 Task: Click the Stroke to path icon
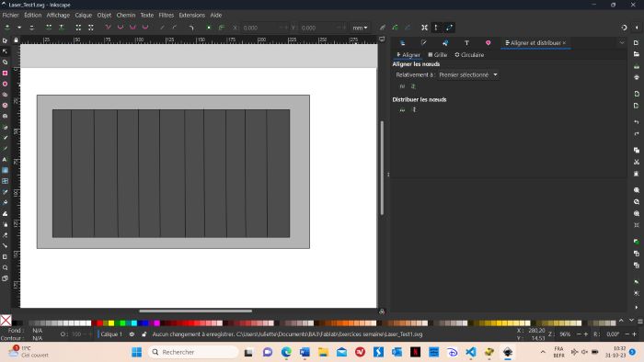click(x=222, y=28)
